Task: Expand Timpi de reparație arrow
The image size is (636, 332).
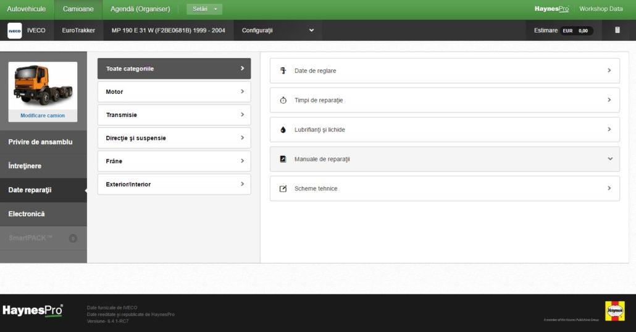Action: [609, 100]
